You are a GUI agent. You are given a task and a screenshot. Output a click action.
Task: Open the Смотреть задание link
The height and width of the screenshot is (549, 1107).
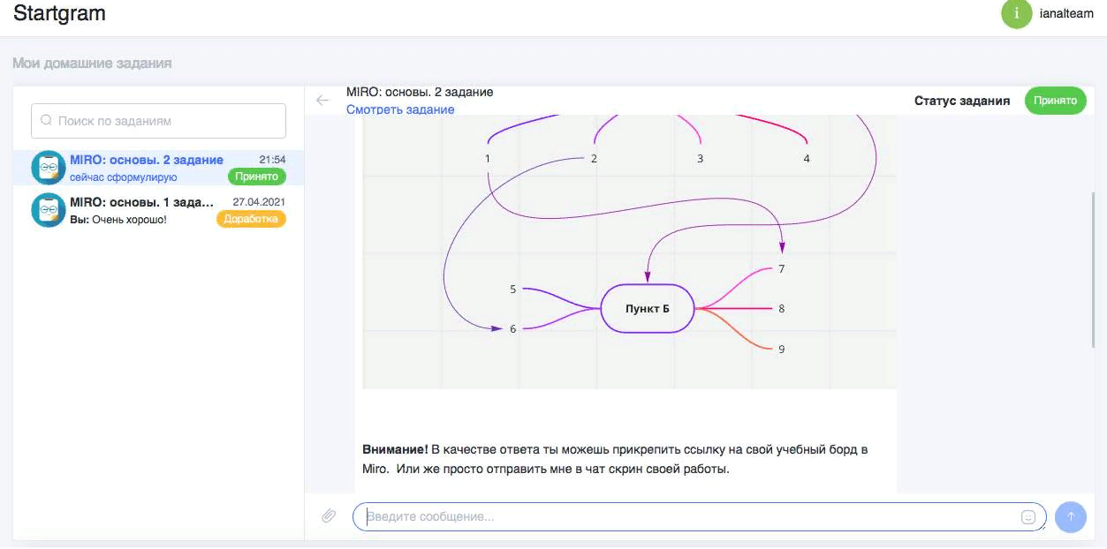tap(400, 109)
